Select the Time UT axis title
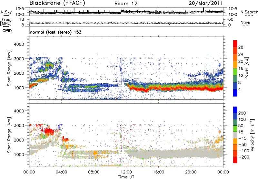Image resolution: width=258 pixels, height=179 pixels. pyautogui.click(x=126, y=177)
